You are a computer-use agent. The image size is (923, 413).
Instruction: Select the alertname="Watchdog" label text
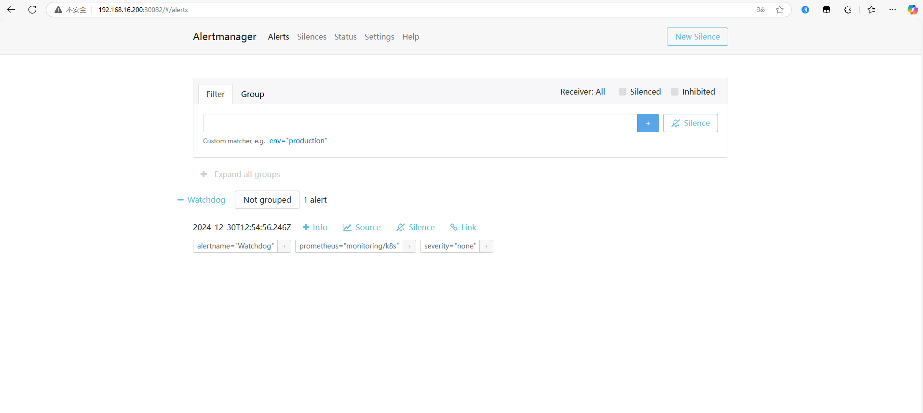(x=235, y=246)
